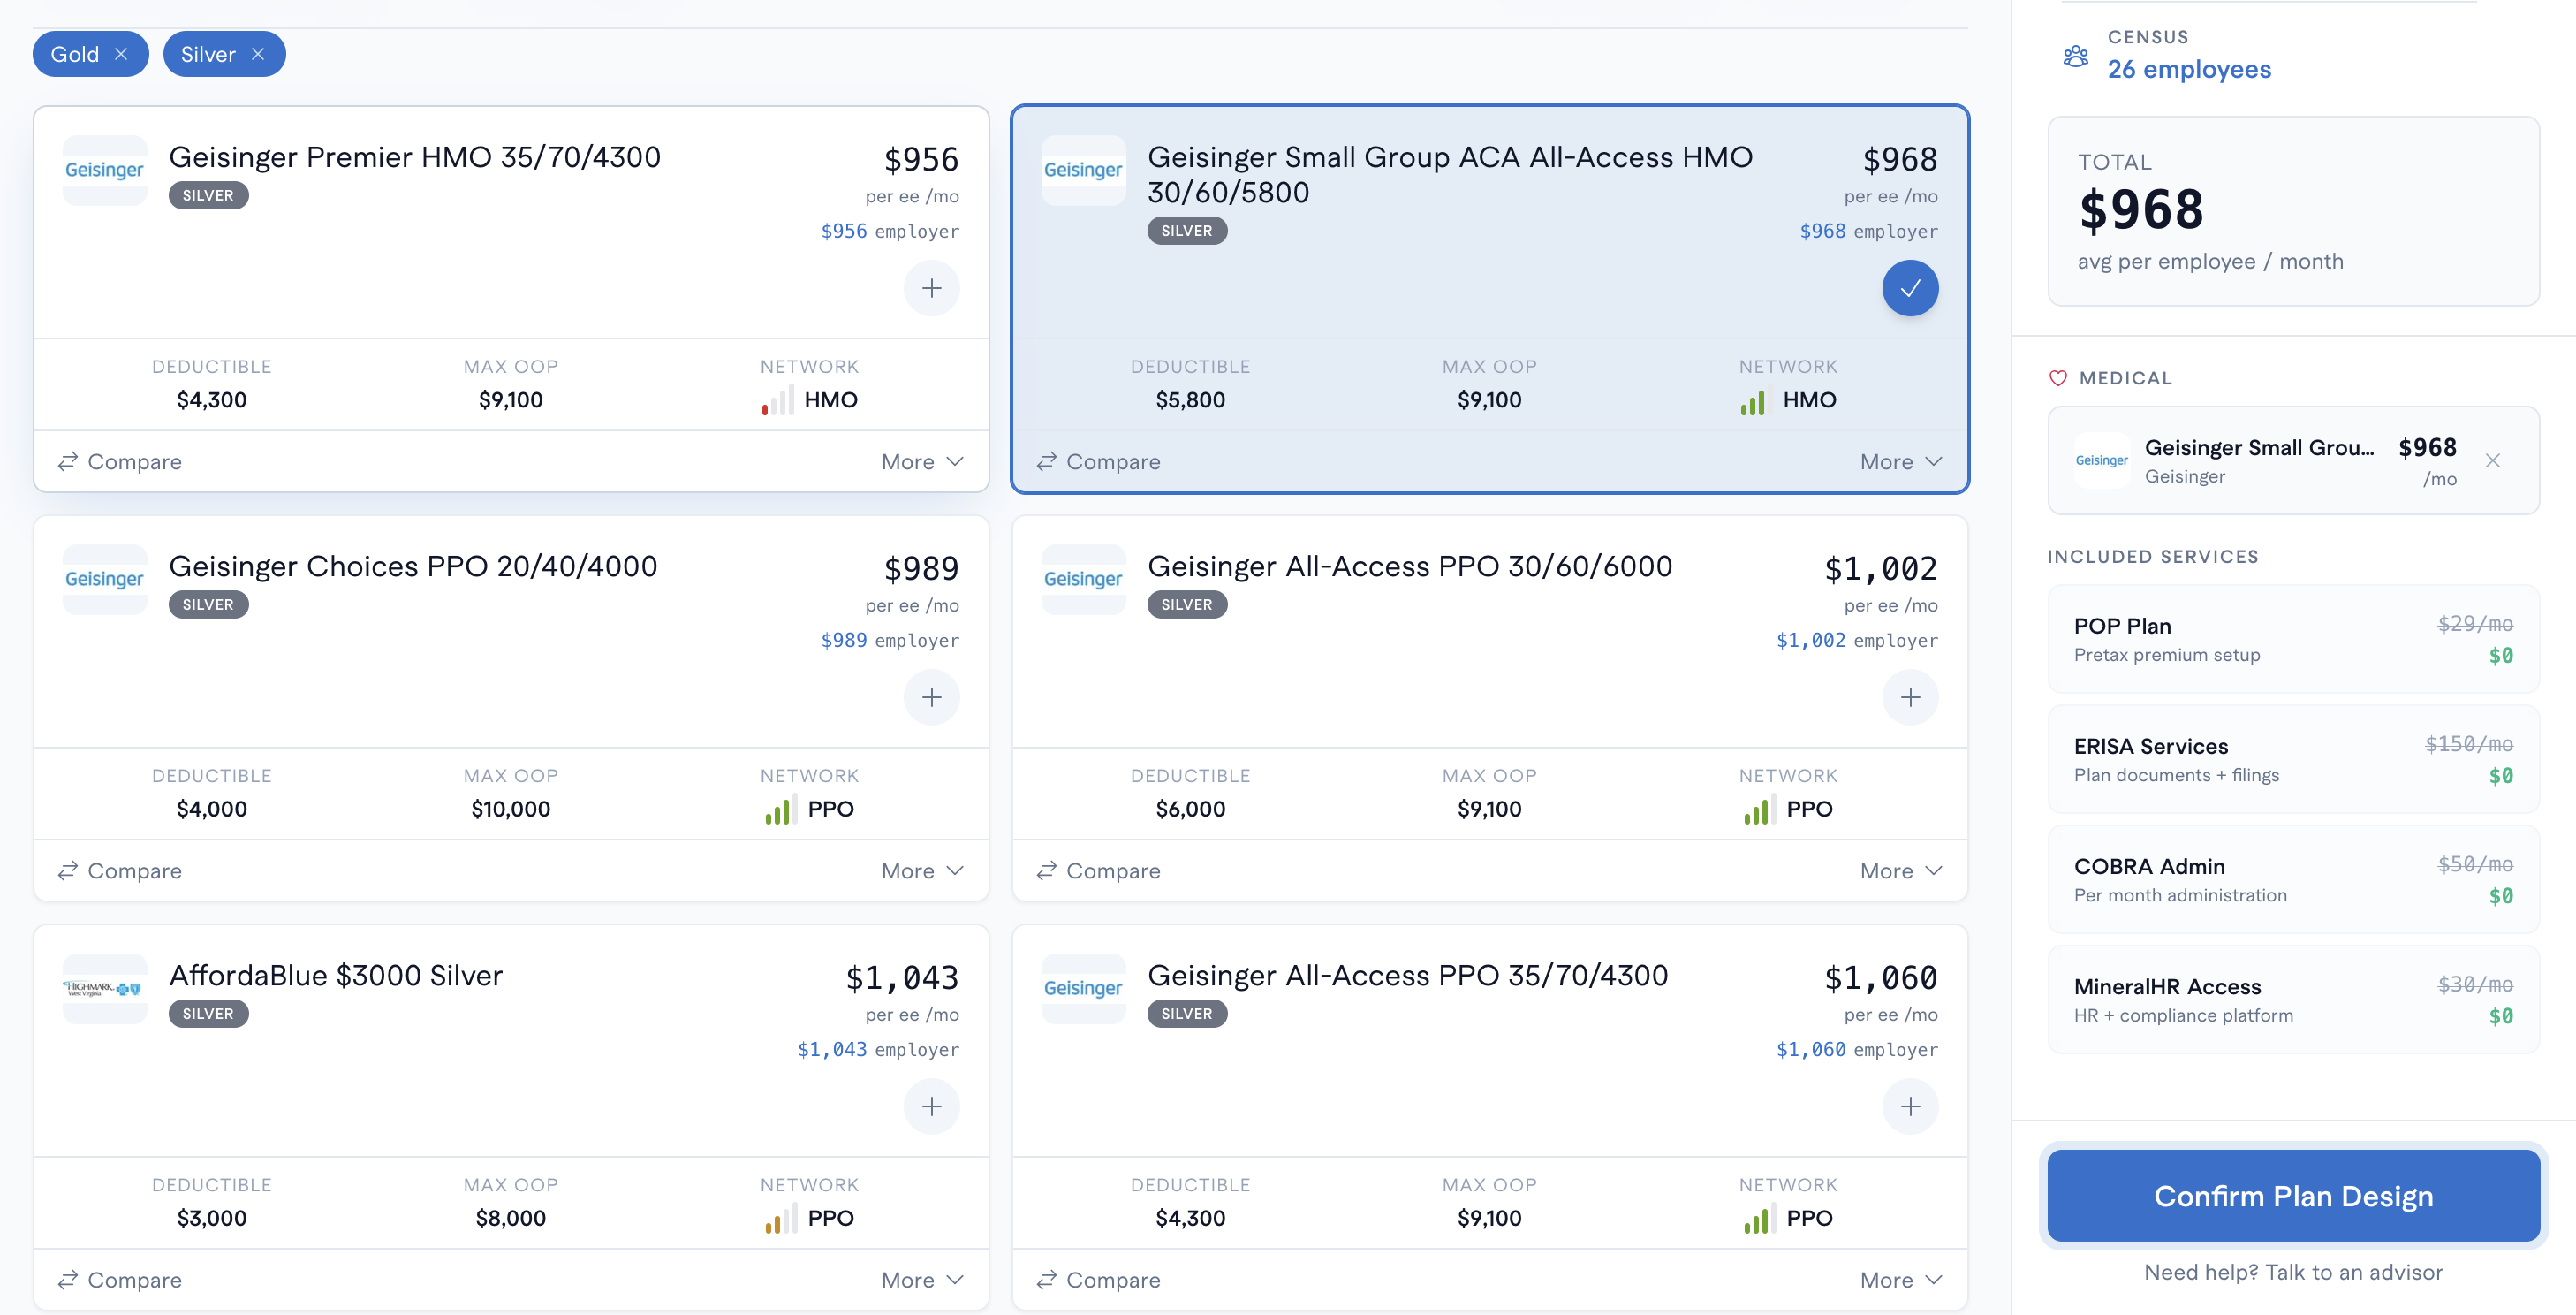2576x1315 pixels.
Task: Add Geisinger Choices PPO 20/40/4000 plan
Action: [x=931, y=697]
